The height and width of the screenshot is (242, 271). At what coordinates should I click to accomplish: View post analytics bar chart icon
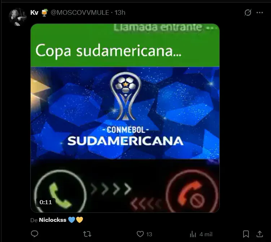point(193,234)
